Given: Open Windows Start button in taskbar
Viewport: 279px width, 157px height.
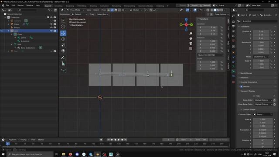Looking at the screenshot, I should coord(3,154).
